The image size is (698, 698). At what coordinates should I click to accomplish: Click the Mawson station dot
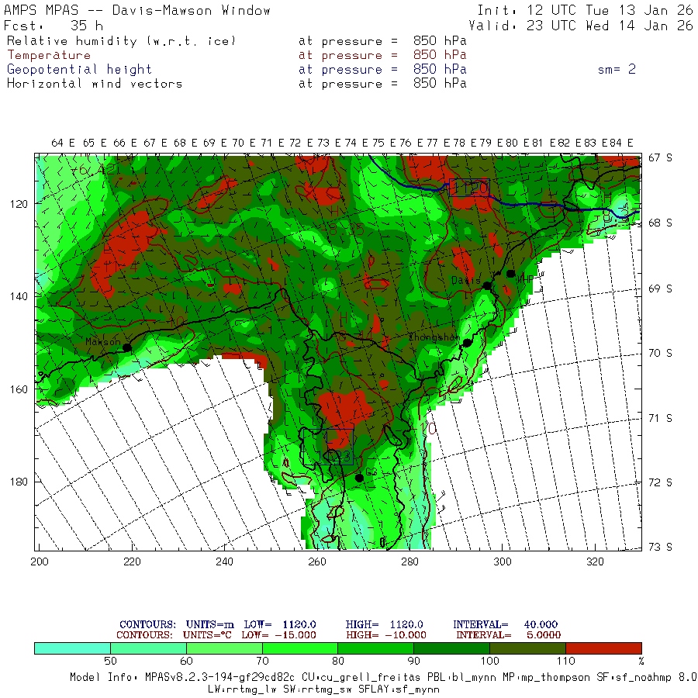(127, 347)
